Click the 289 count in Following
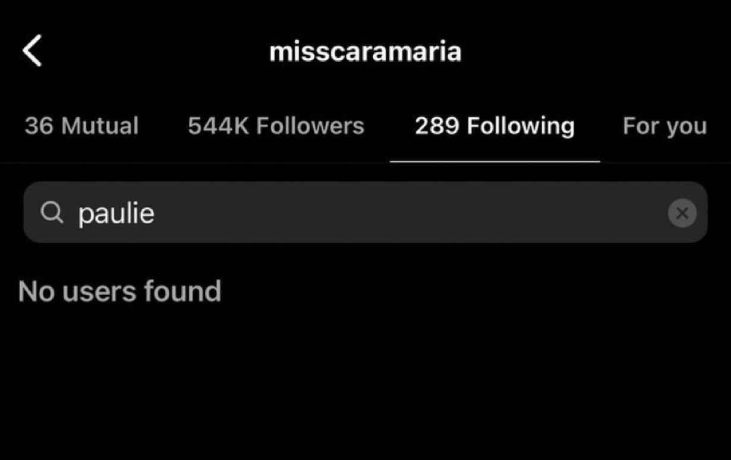The width and height of the screenshot is (731, 460). (x=437, y=126)
